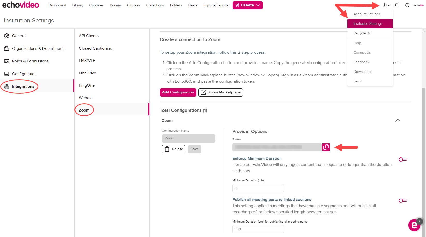Screen dimensions: 426x237
Task: Select API Clients integration
Action: 112,36
